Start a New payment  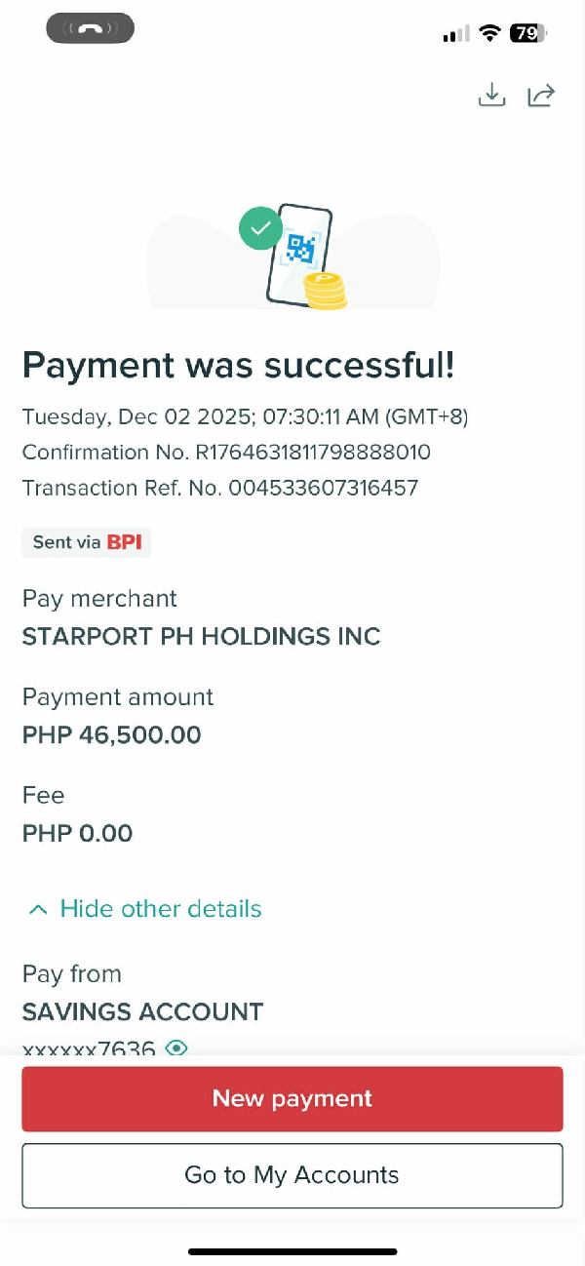292,1098
